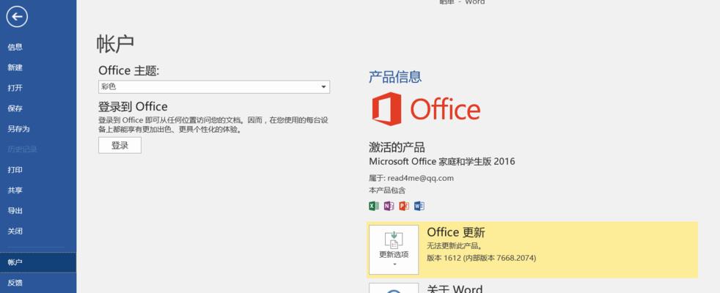Viewport: 720px width, 293px height.
Task: Click the 关于 Word button
Action: pos(394,288)
